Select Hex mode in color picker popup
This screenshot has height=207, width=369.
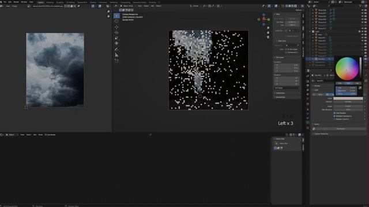[x=357, y=83]
